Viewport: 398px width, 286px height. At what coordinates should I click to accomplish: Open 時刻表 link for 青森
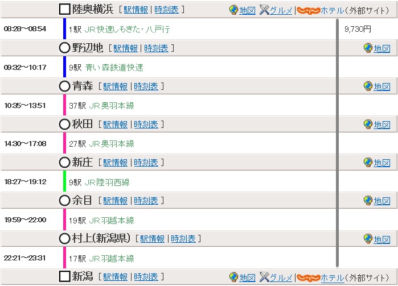146,86
